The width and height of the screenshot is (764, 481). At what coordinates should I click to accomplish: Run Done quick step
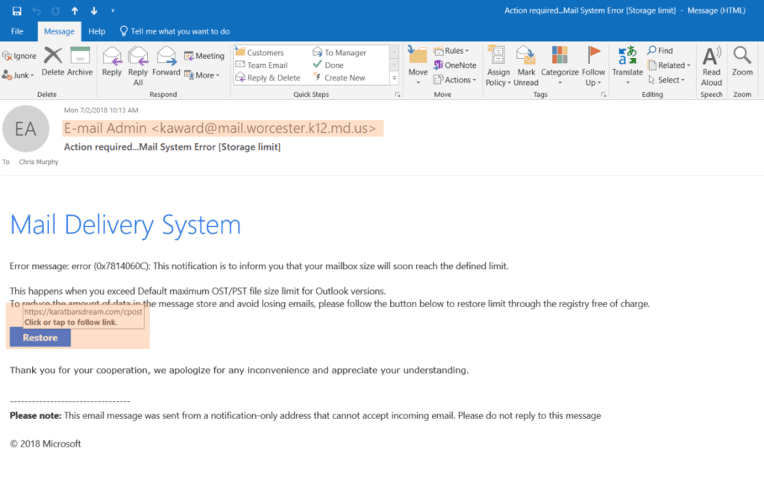(328, 65)
